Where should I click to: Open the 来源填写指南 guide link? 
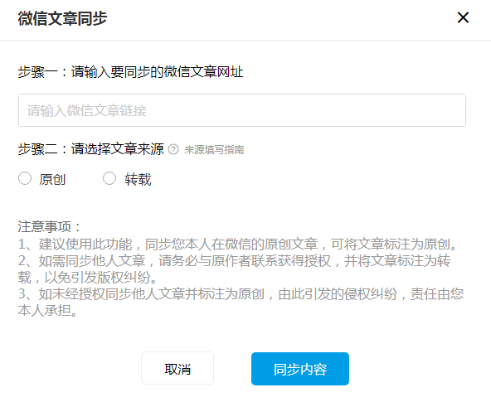[214, 150]
